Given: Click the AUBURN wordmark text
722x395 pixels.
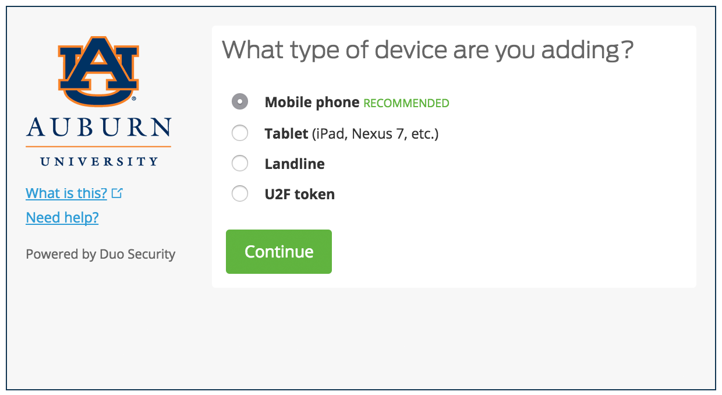Looking at the screenshot, I should tap(98, 128).
